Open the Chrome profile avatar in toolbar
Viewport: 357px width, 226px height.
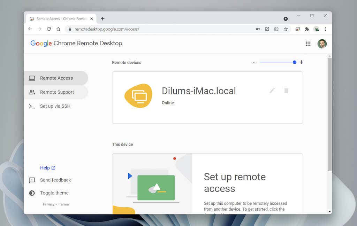click(x=316, y=29)
